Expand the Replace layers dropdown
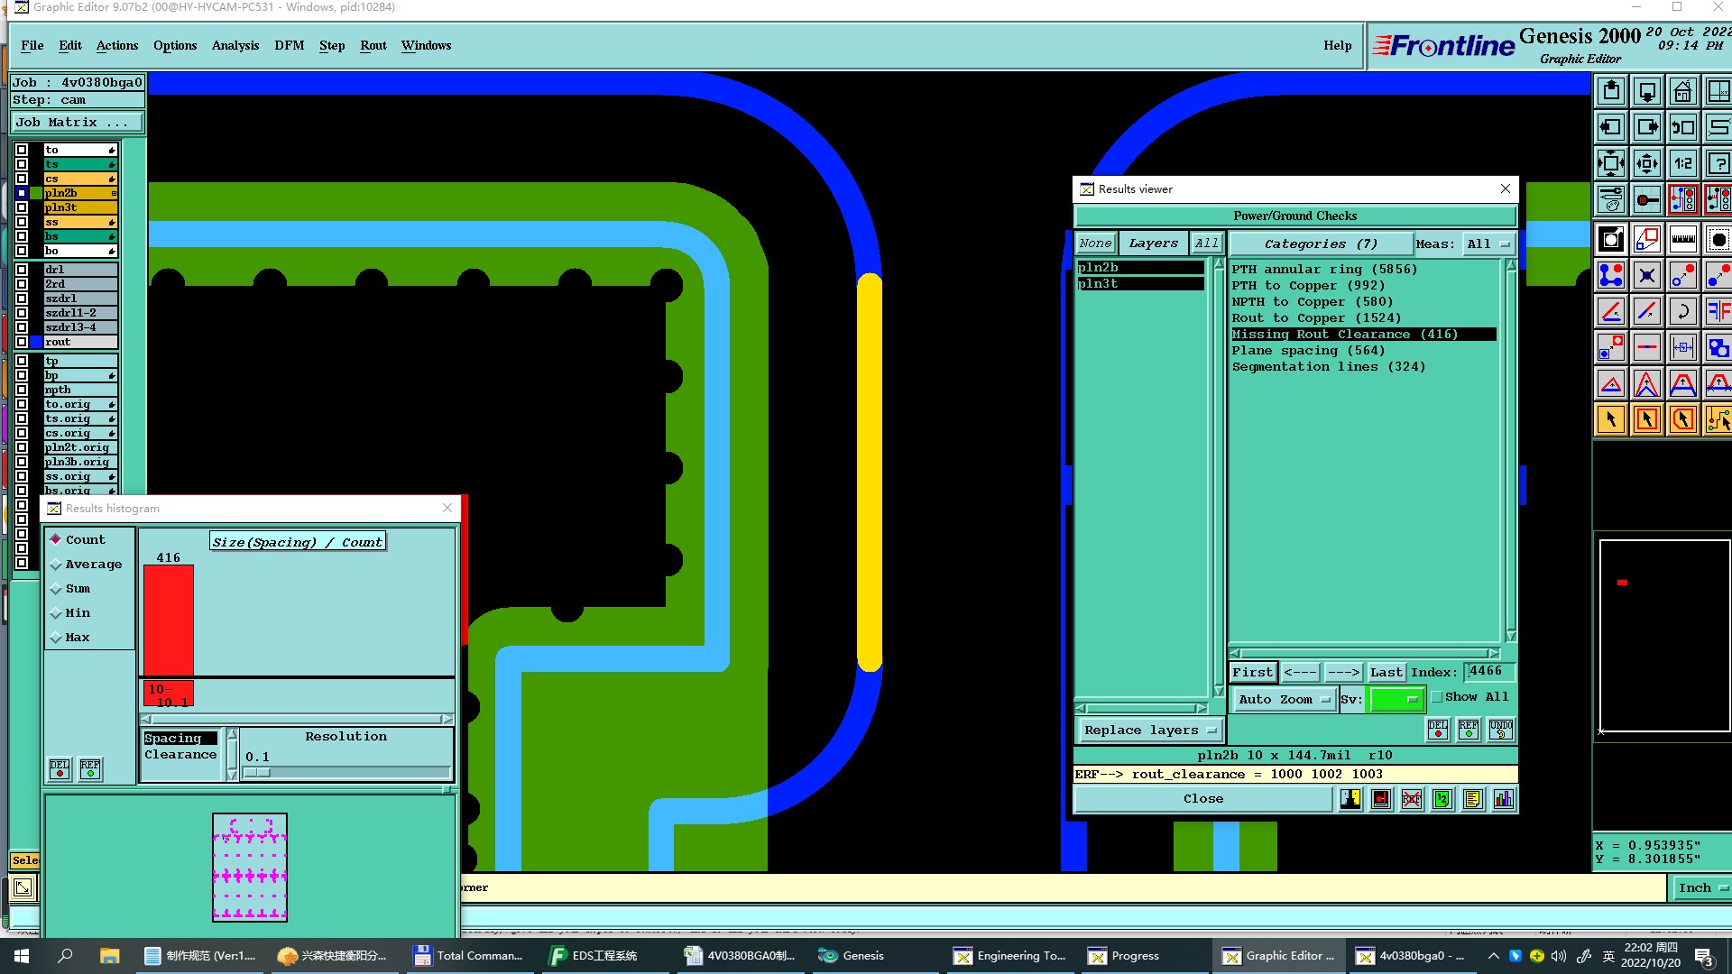The image size is (1732, 974). point(1149,730)
